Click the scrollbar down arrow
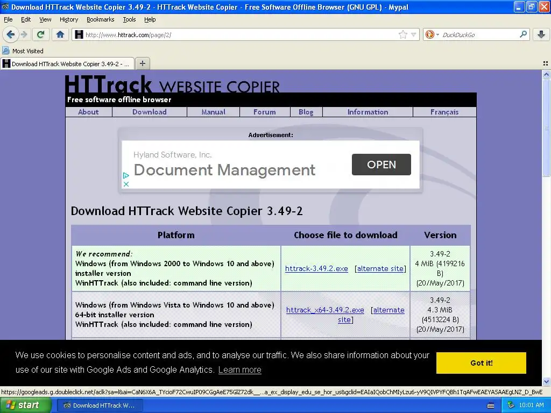551x413 pixels. click(x=546, y=381)
